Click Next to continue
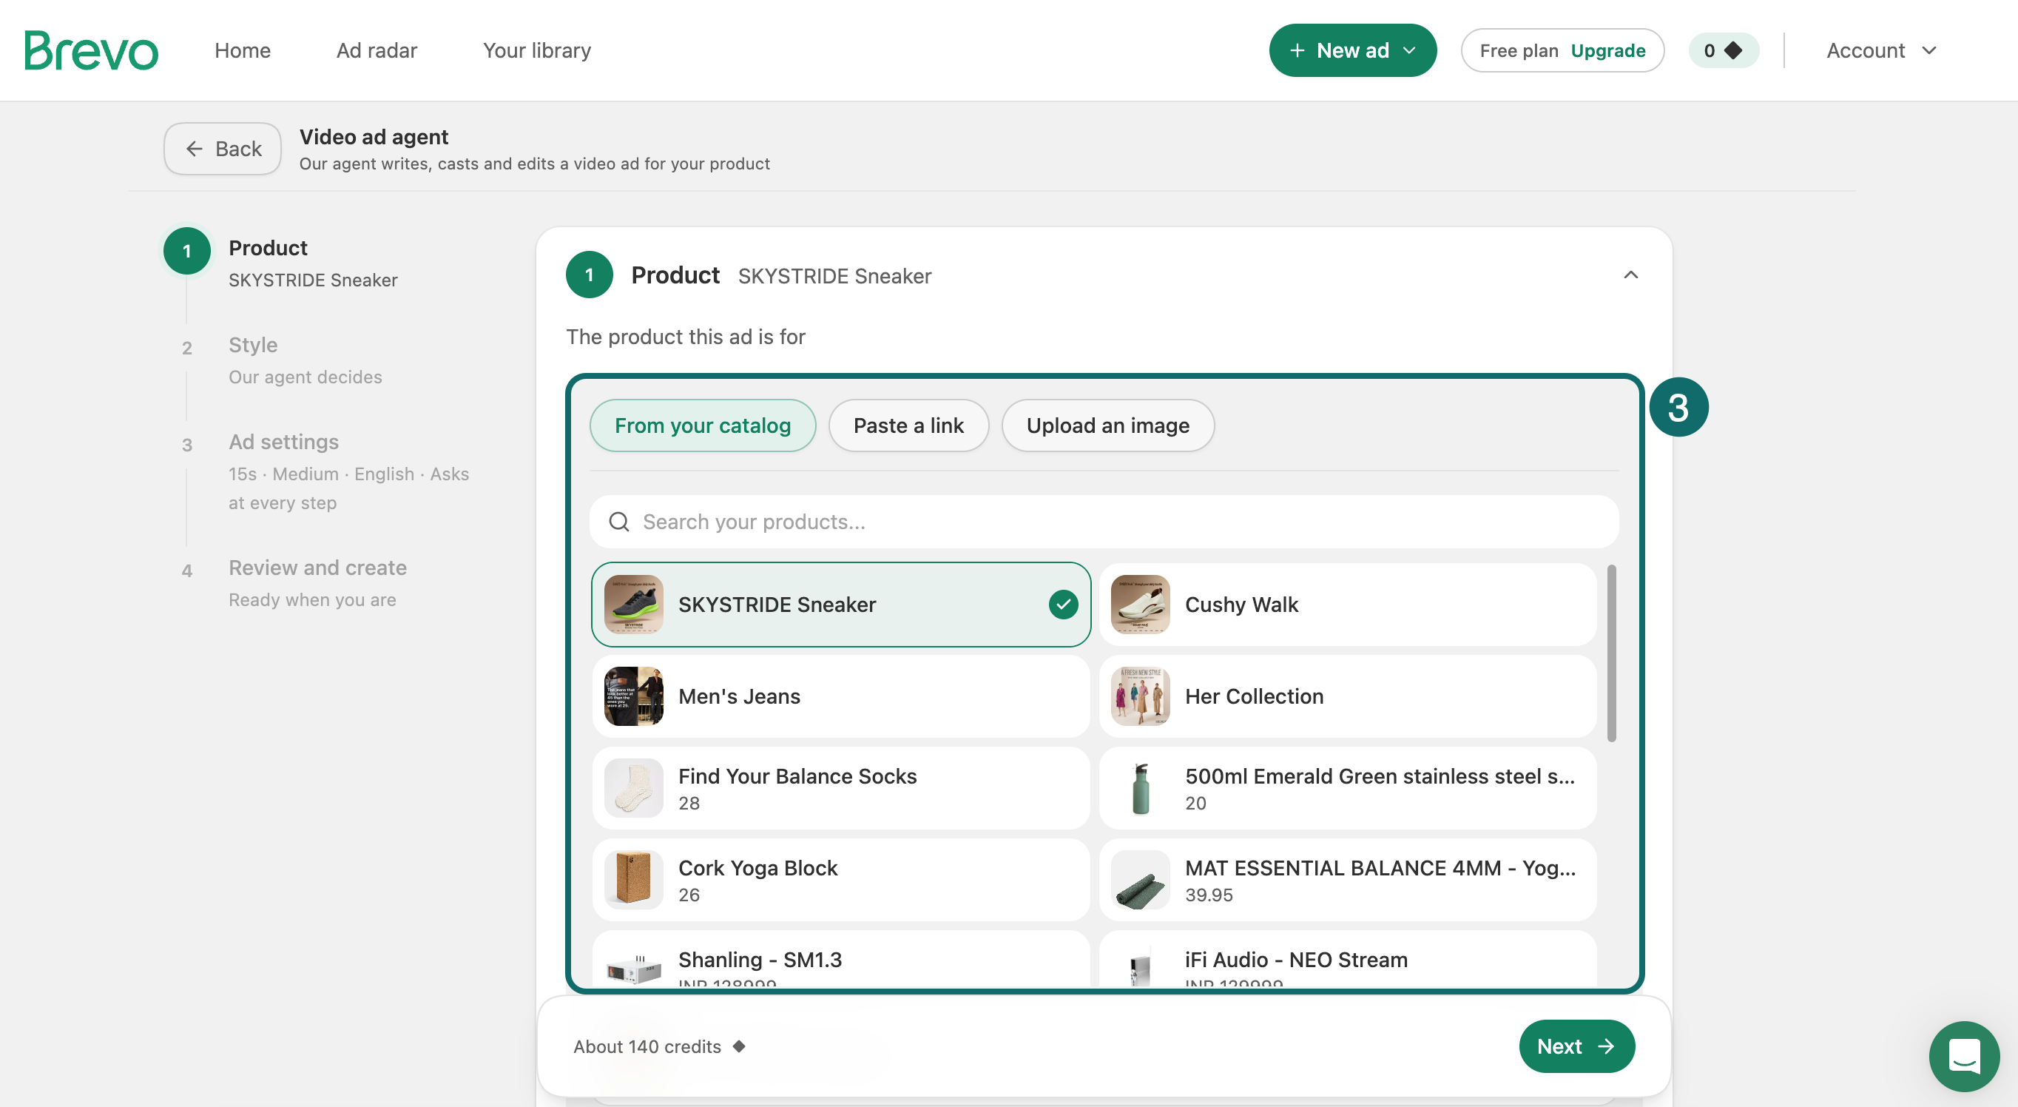 (x=1576, y=1046)
